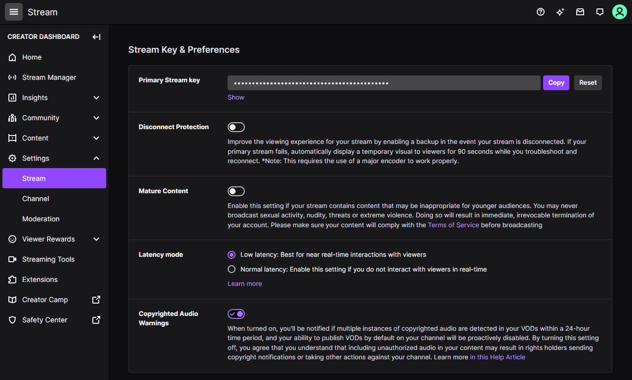Open the inbox notifications icon
The height and width of the screenshot is (380, 632).
580,12
